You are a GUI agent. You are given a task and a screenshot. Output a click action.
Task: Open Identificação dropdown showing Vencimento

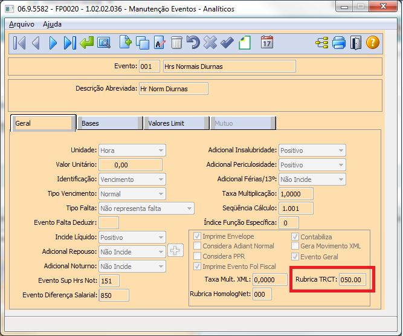132,179
